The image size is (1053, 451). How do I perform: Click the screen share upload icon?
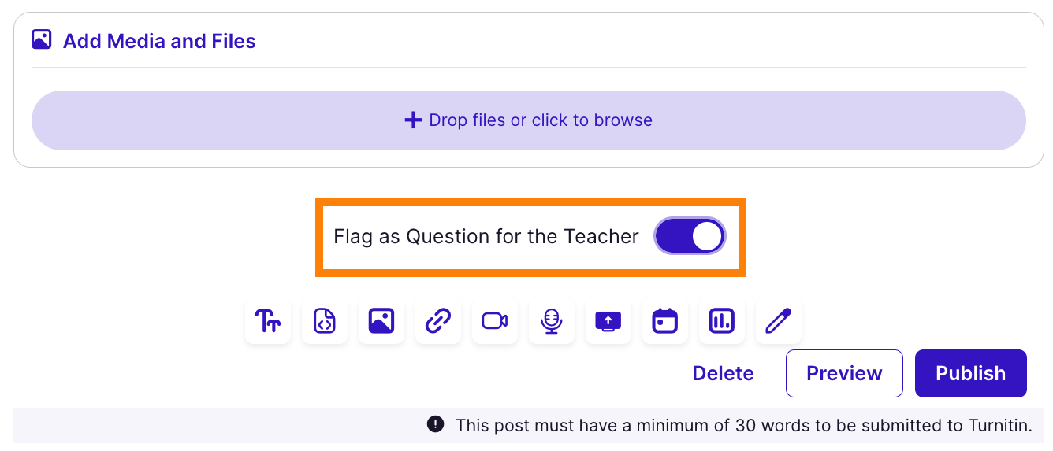point(608,321)
